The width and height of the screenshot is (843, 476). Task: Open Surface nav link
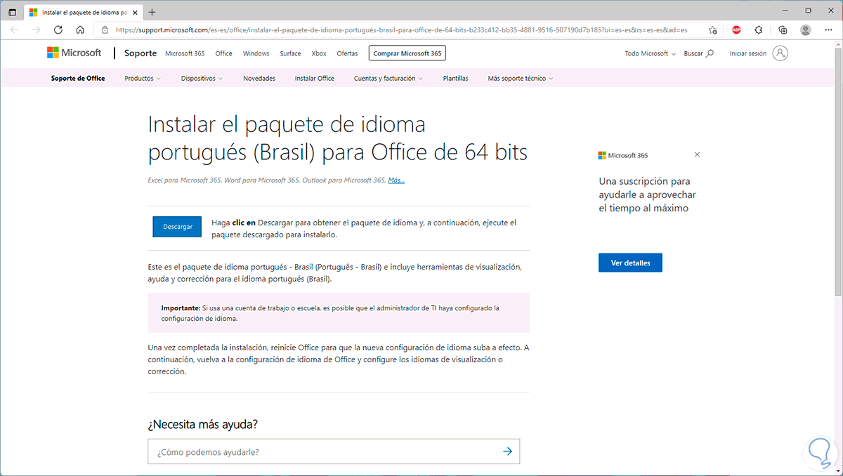tap(290, 53)
